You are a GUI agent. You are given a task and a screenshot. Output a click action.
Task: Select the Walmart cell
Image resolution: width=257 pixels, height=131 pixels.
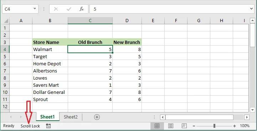50,49
